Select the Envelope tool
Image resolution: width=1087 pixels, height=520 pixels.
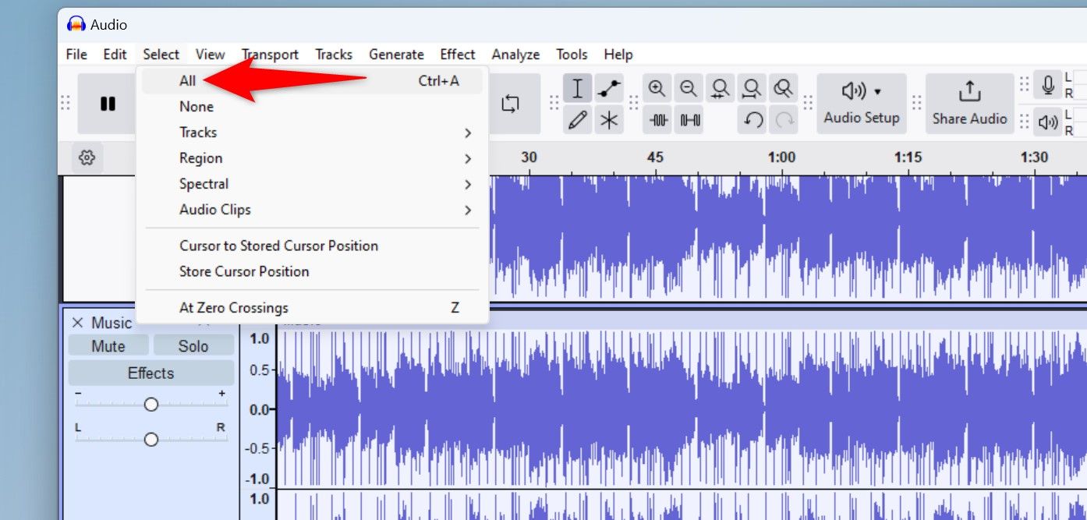[x=609, y=88]
